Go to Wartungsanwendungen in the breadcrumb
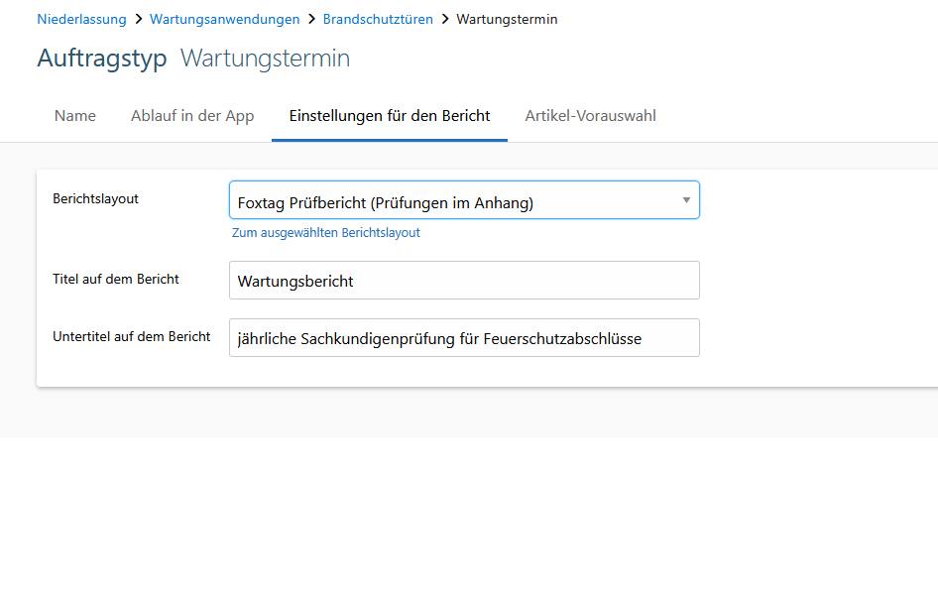 [224, 19]
